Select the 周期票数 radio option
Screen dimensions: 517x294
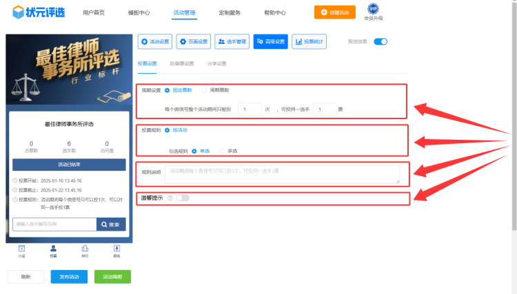coord(205,90)
